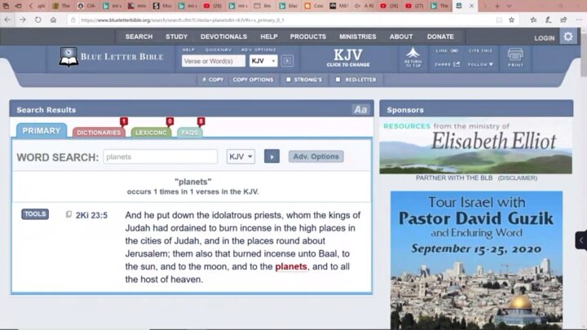Expand the KJV dropdown beside Word Search
This screenshot has height=330, width=587.
[x=241, y=156]
